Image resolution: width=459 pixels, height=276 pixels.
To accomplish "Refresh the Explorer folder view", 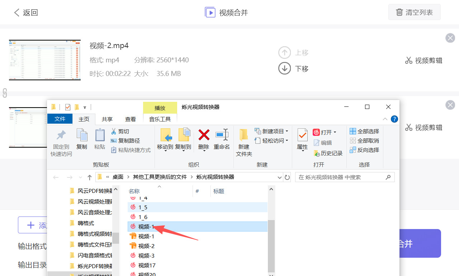I will [x=287, y=177].
